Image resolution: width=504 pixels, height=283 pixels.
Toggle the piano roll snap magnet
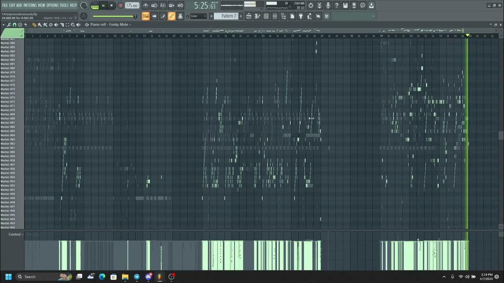point(15,25)
